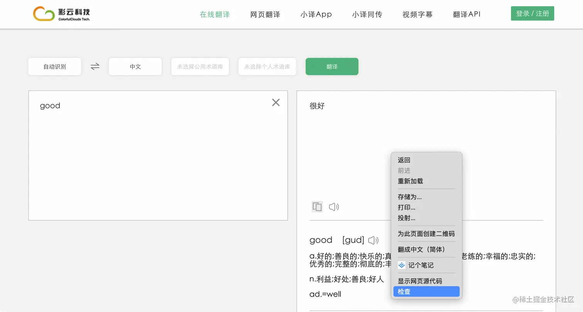Go to the 翻译API navigation tab
Screen dimensions: 583x312
467,14
